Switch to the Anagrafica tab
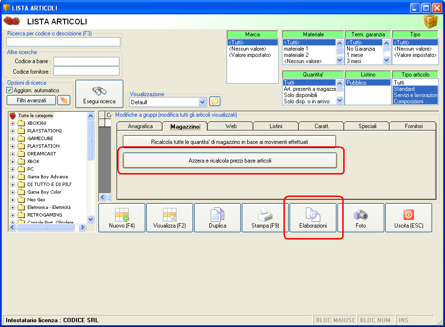This screenshot has height=327, width=445. pos(140,126)
